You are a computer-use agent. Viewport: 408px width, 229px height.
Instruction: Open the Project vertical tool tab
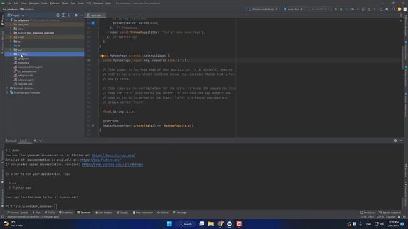click(x=3, y=20)
